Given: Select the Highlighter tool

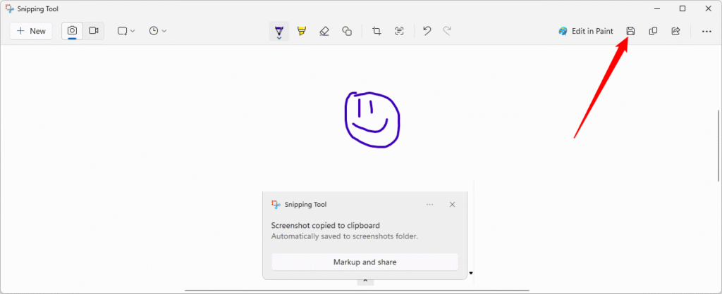Looking at the screenshot, I should coord(302,31).
